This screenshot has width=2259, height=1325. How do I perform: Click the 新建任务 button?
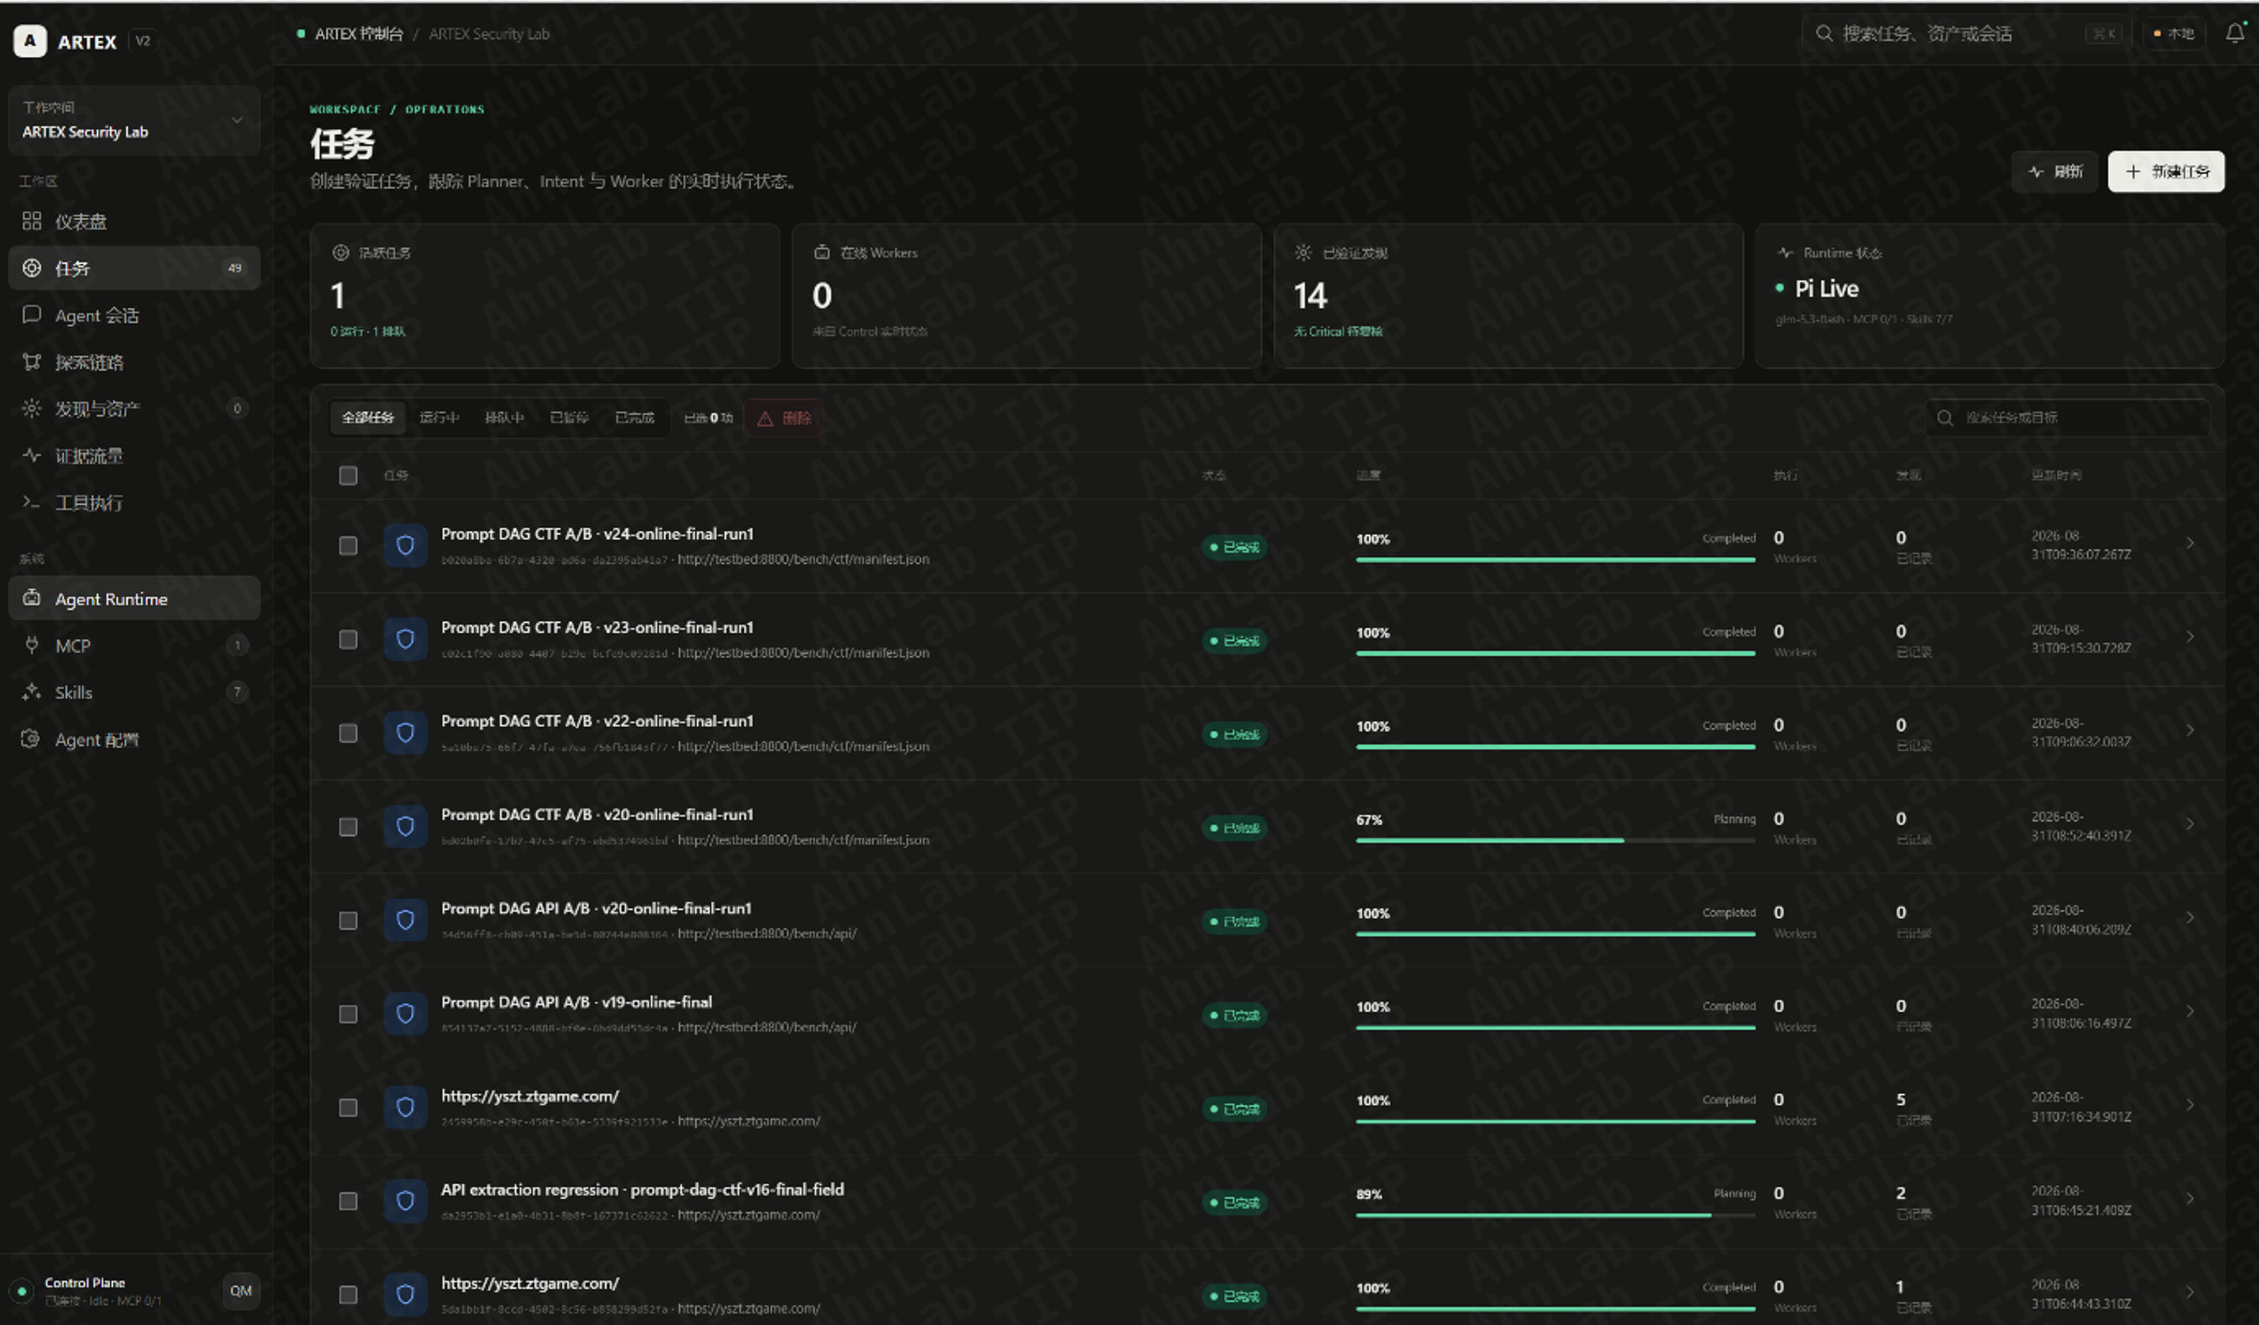[2166, 171]
